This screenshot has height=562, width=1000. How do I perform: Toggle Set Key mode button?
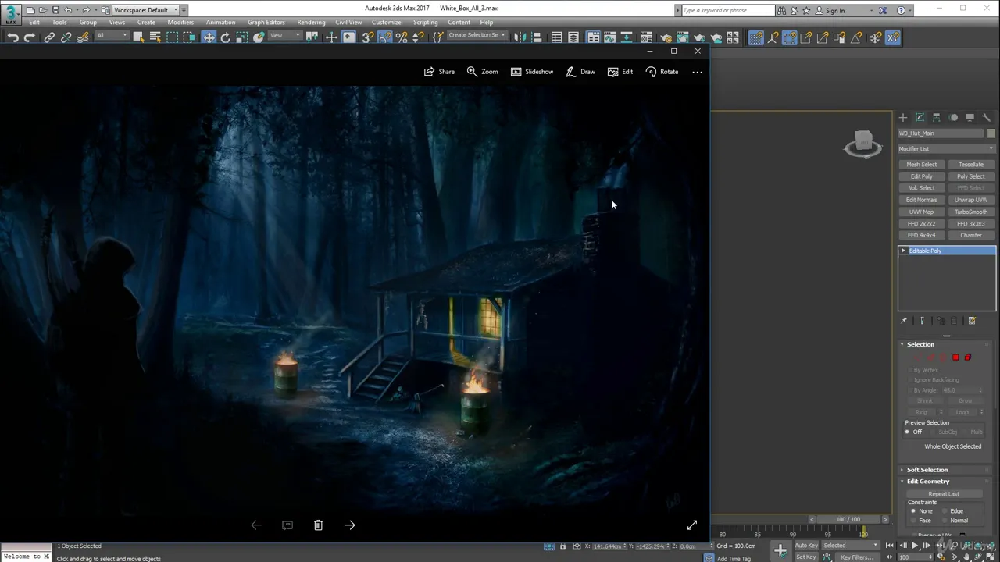[806, 557]
